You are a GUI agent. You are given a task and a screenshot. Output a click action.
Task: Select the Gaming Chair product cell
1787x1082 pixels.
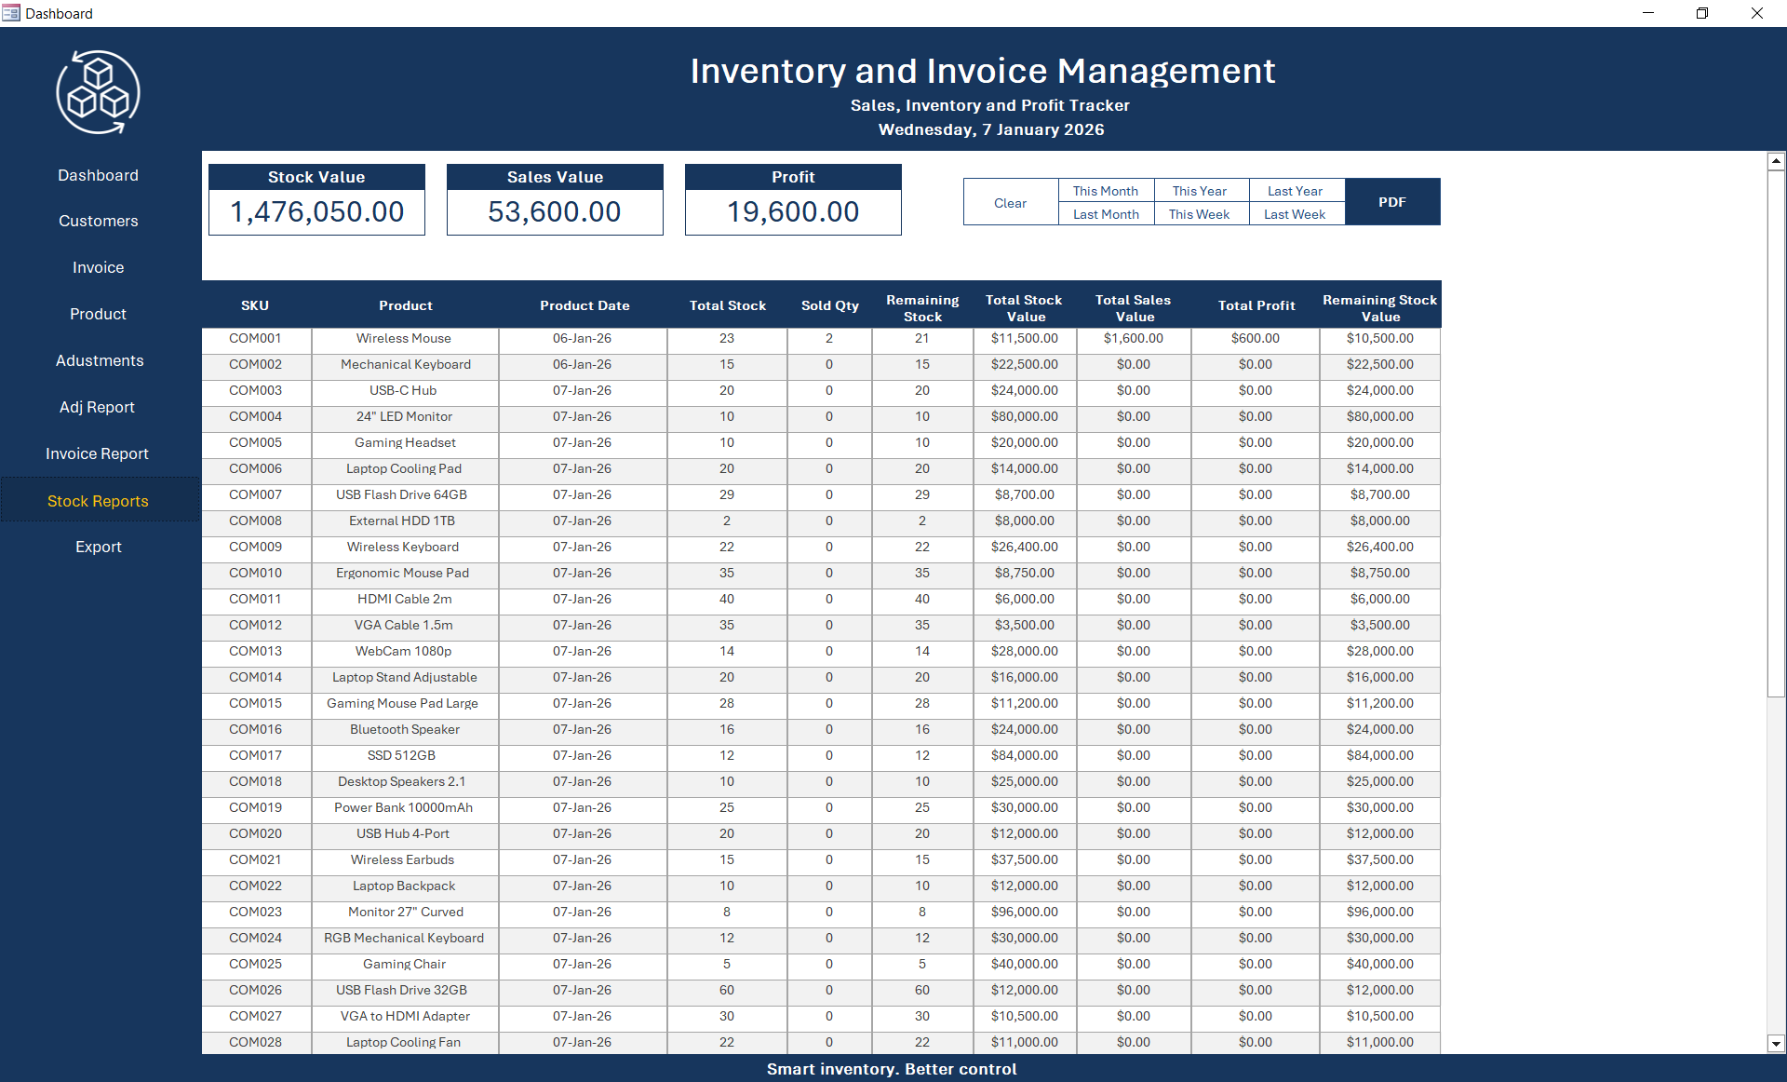point(405,965)
